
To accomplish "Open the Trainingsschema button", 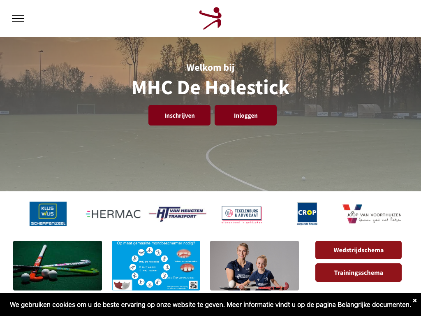I will [359, 272].
